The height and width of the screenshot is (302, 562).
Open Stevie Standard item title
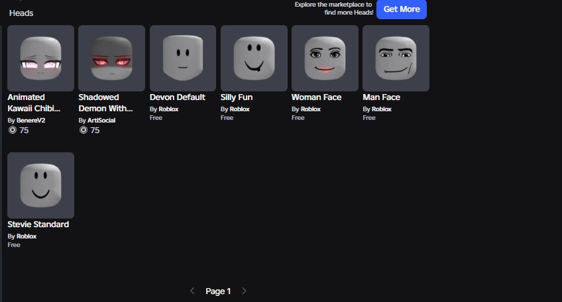coord(38,225)
